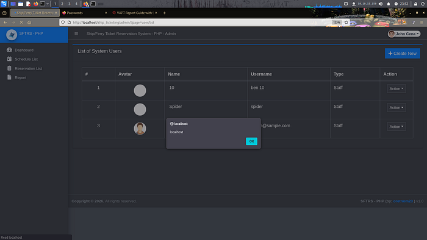The height and width of the screenshot is (240, 427).
Task: Click the SFTRS - PHP brand logo
Action: click(x=12, y=35)
